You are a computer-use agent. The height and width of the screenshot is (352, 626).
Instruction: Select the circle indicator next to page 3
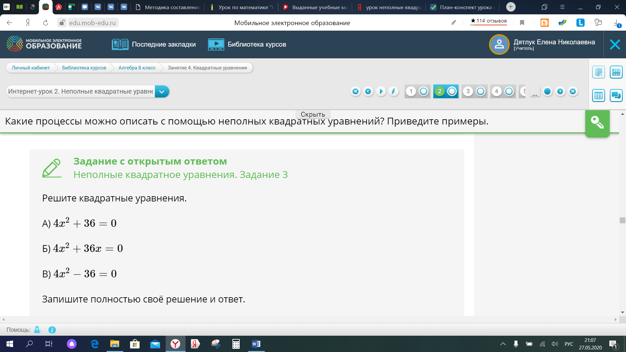point(480,92)
